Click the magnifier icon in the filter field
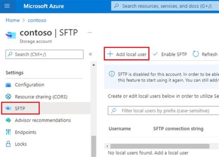Screen dimensions: 219x157 coord(114,111)
